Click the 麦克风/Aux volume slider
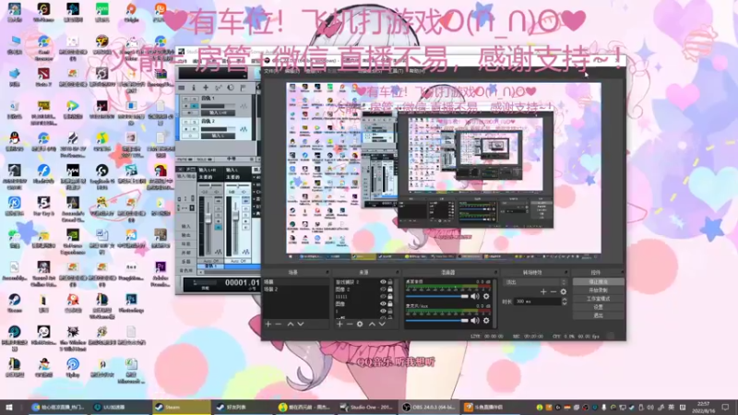738x415 pixels. coord(436,320)
